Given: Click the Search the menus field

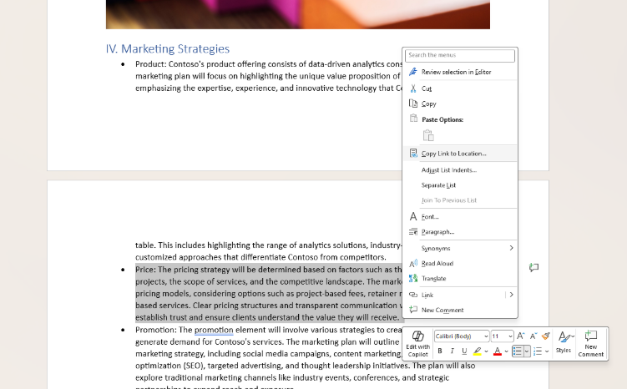Looking at the screenshot, I should [x=460, y=55].
